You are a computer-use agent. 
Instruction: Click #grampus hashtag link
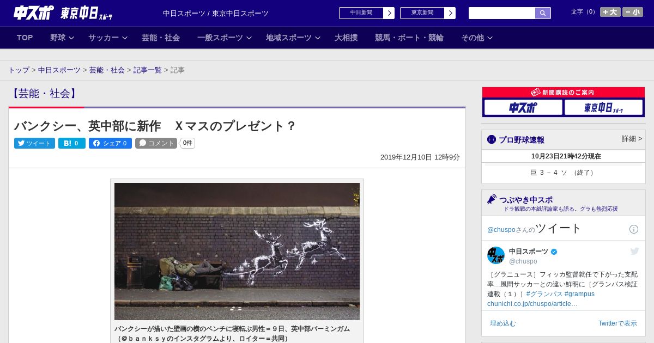click(x=579, y=294)
